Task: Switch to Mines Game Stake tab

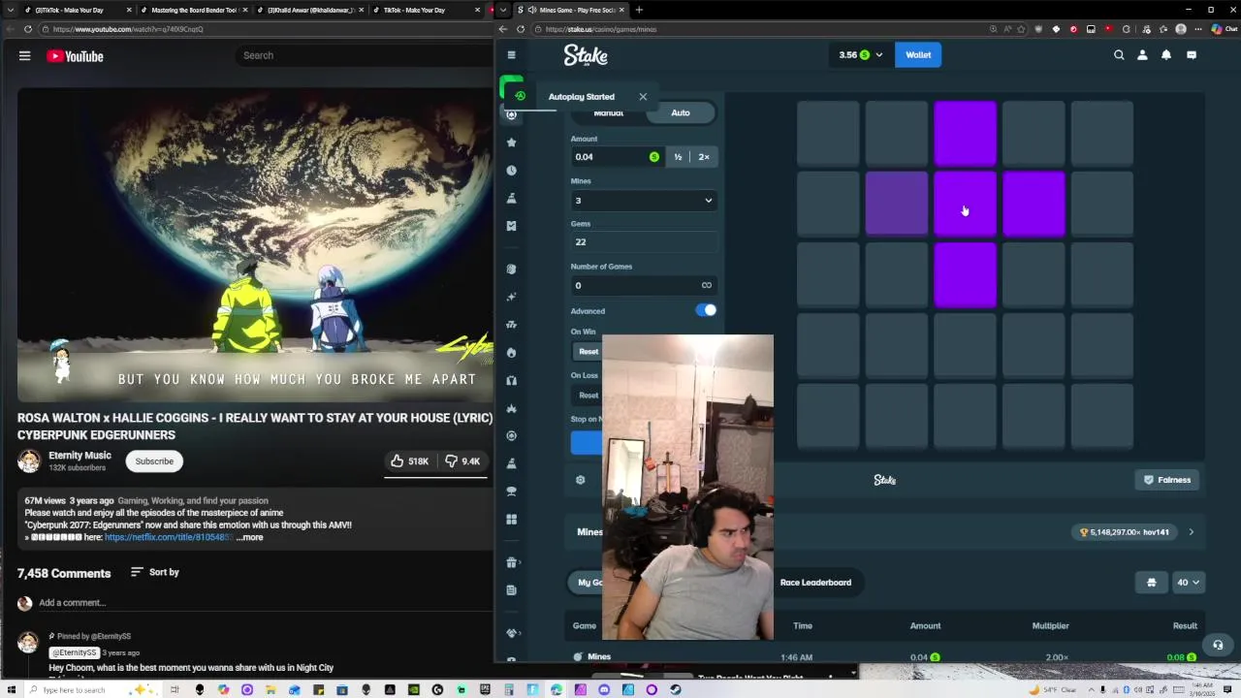Action: 572,10
